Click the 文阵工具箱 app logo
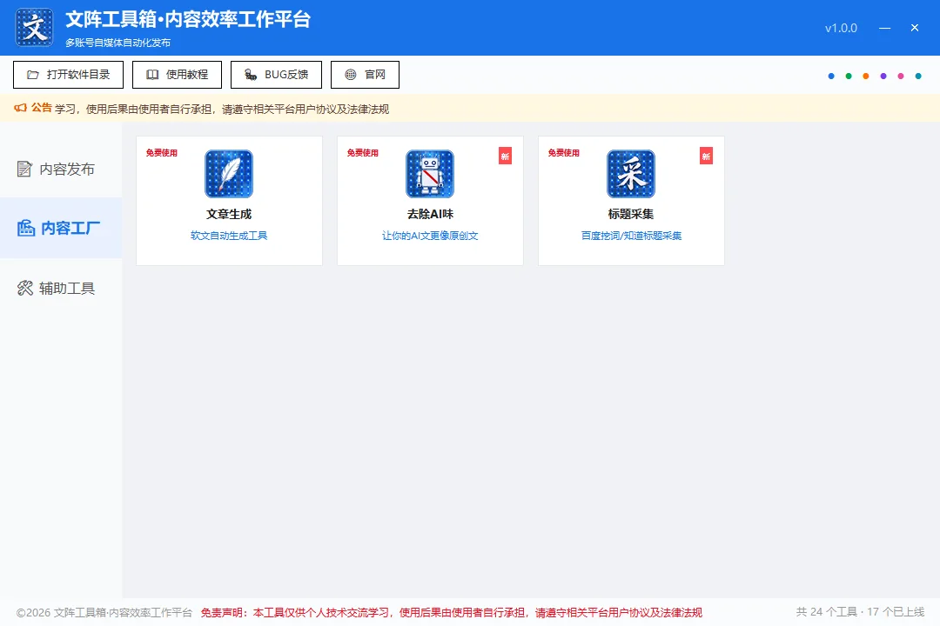Viewport: 940px width, 626px height. [x=34, y=28]
